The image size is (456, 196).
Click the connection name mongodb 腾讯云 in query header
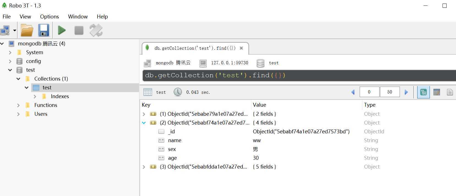click(x=173, y=63)
